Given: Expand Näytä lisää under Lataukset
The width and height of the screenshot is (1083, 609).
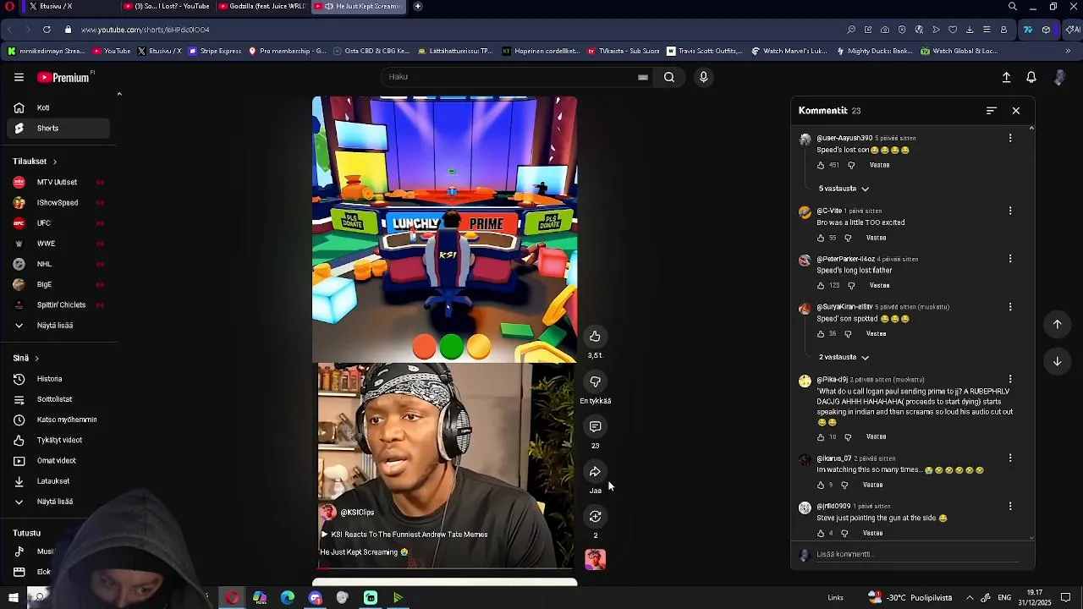Looking at the screenshot, I should point(55,502).
